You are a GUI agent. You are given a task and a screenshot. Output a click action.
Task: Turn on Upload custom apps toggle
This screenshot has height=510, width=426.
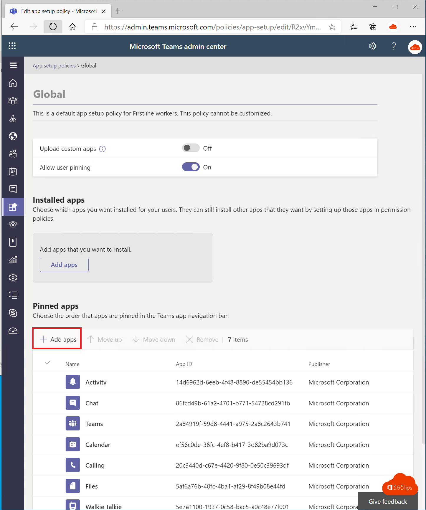coord(191,148)
